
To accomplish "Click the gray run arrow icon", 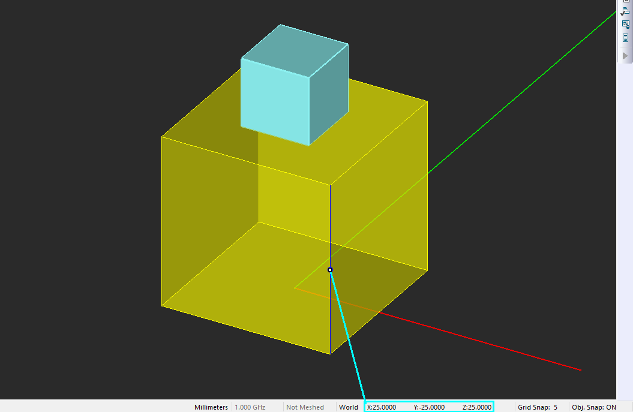I will tap(625, 56).
